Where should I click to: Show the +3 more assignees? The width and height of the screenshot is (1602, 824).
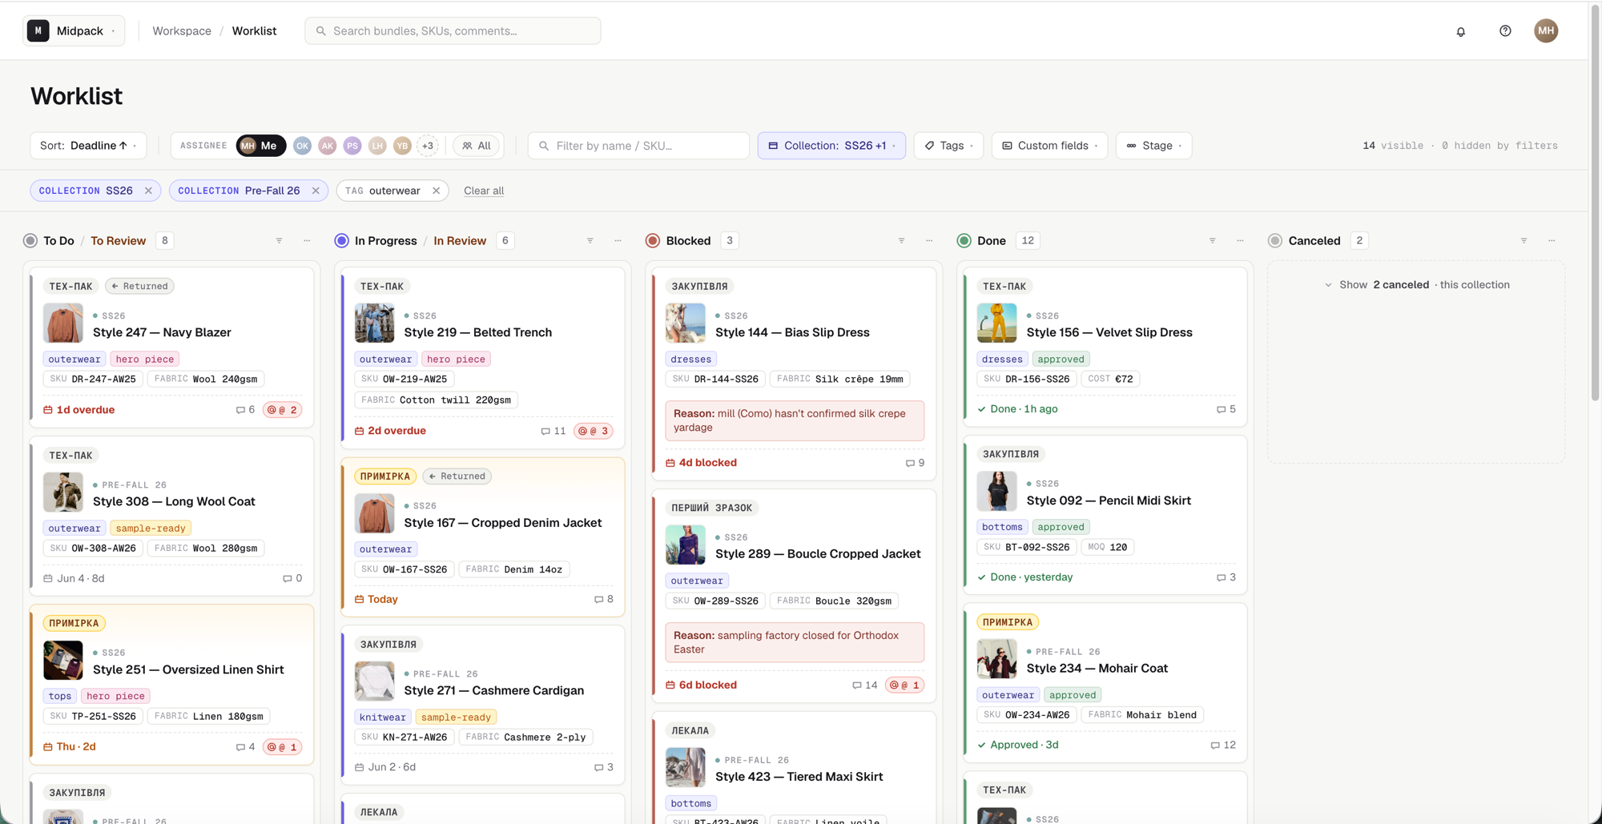coord(428,146)
